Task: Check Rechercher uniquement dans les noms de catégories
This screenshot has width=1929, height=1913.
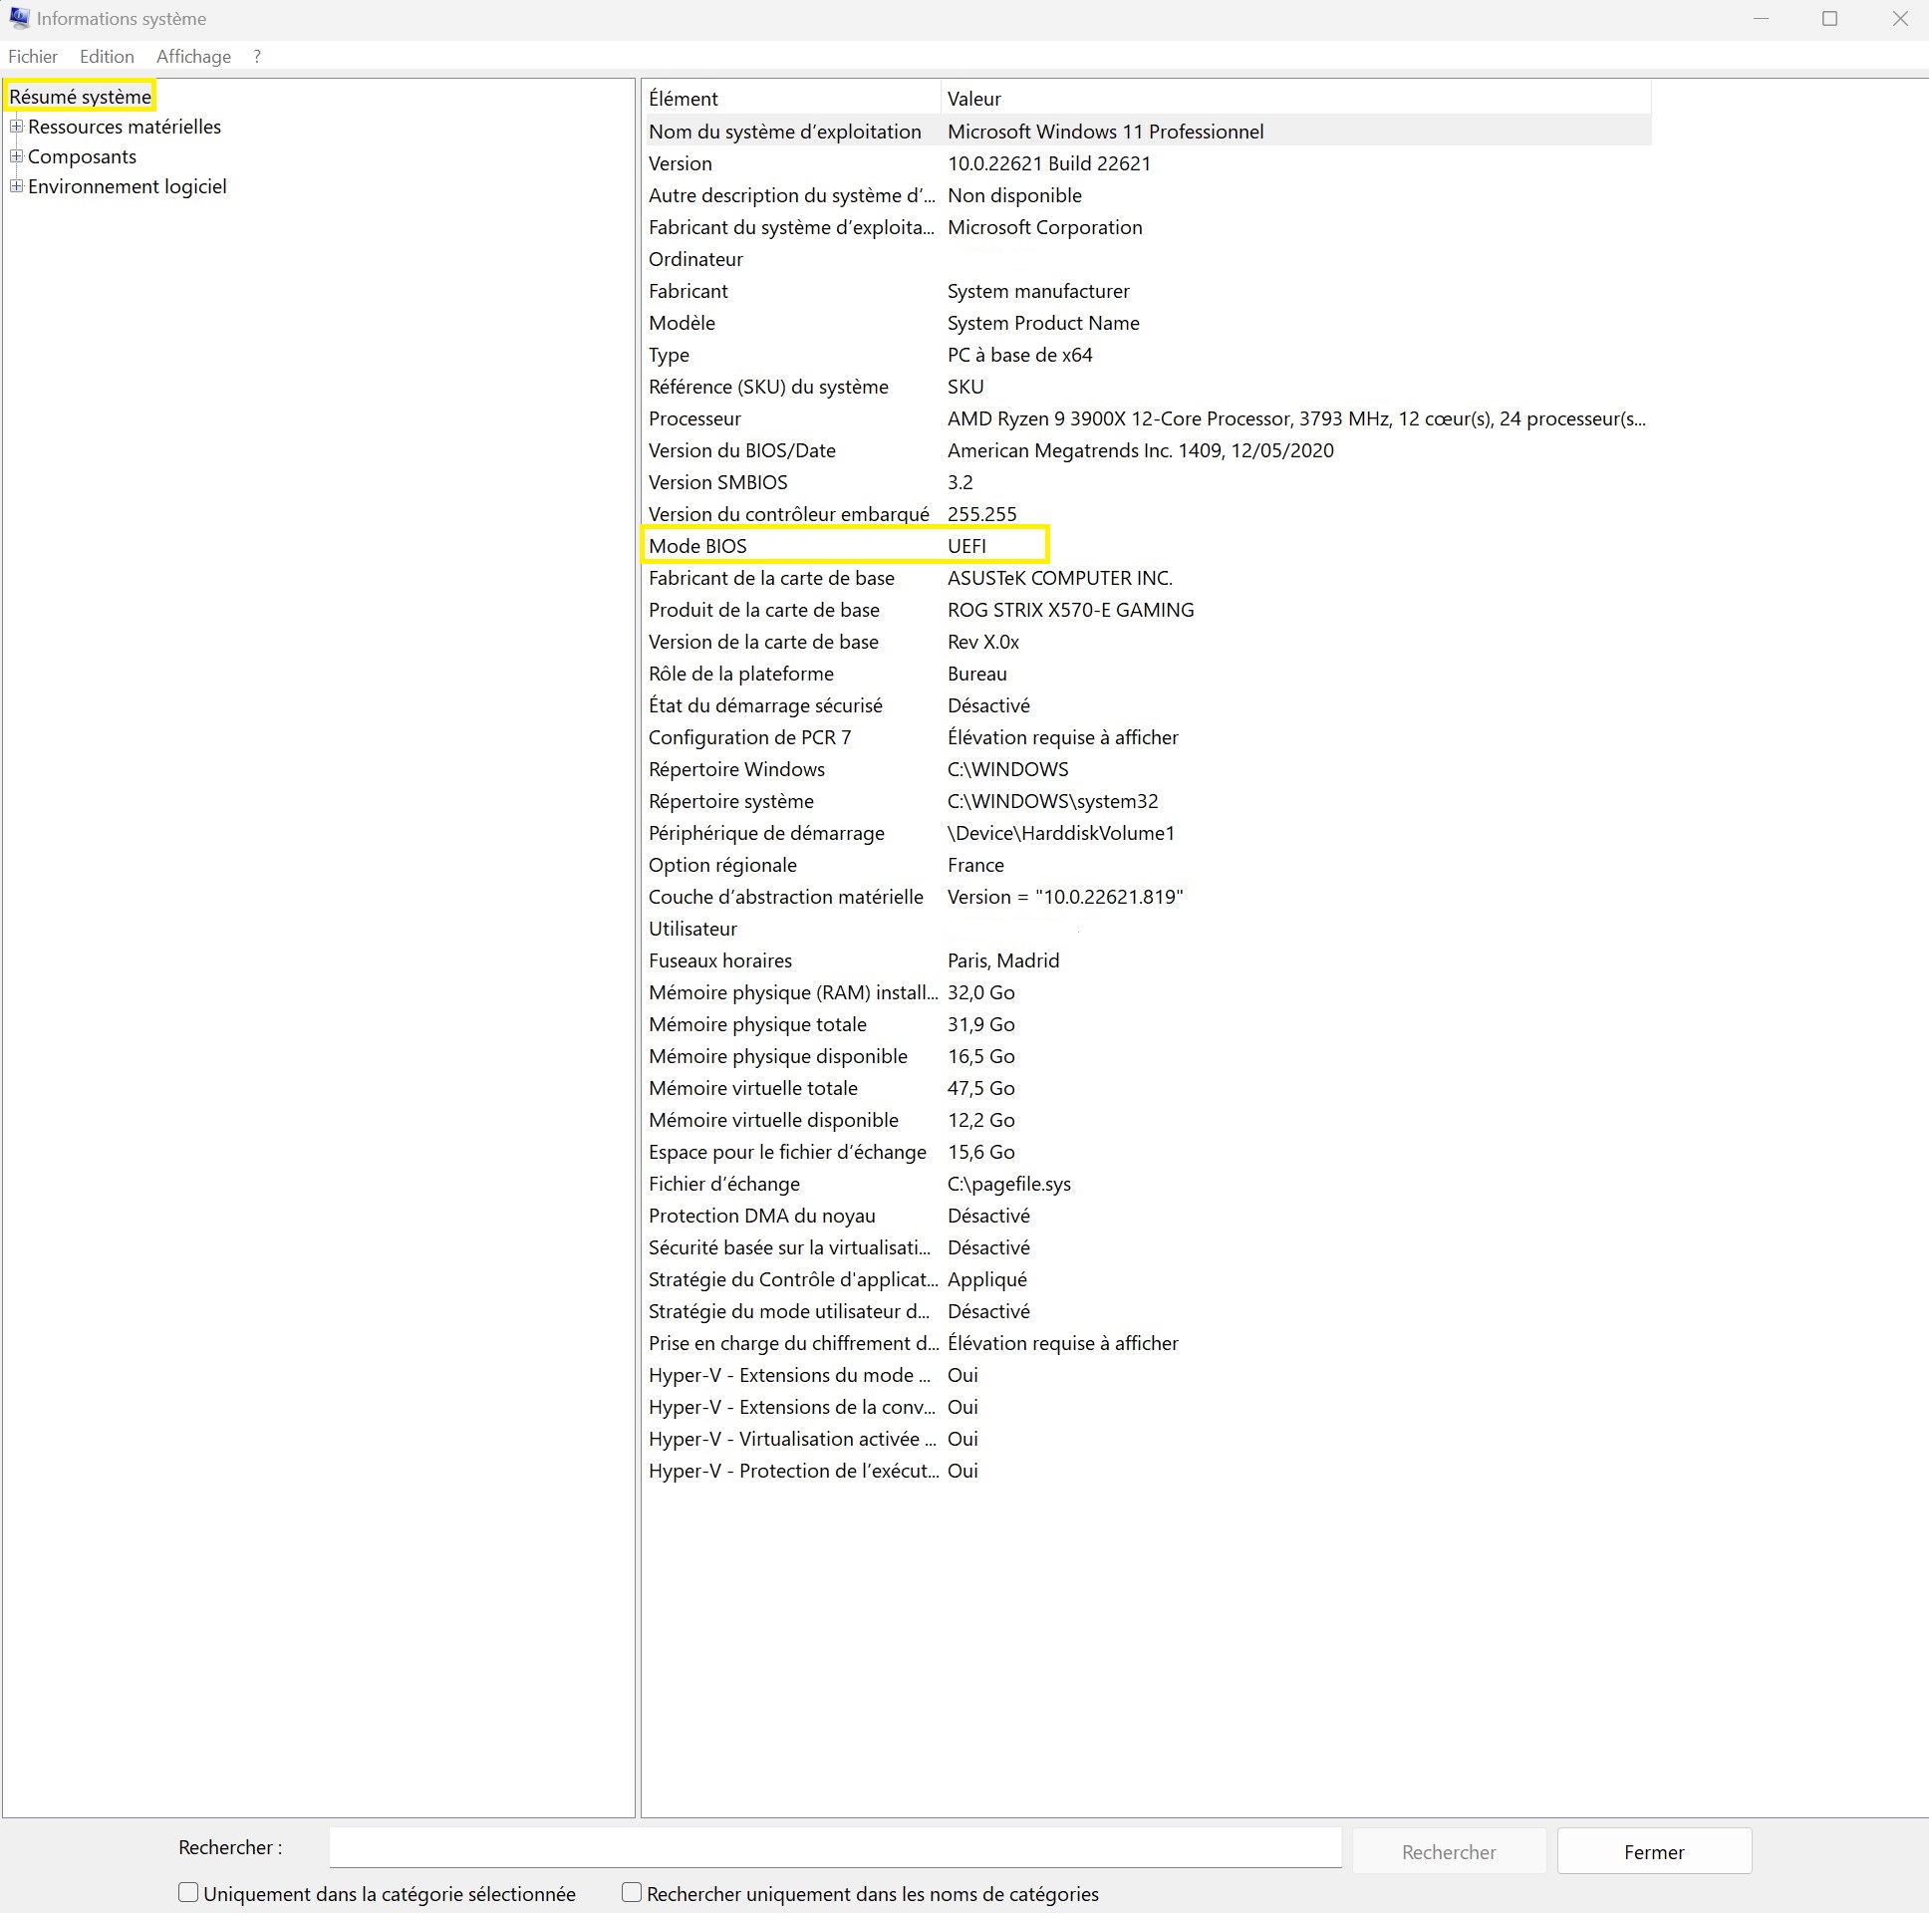Action: [631, 1892]
